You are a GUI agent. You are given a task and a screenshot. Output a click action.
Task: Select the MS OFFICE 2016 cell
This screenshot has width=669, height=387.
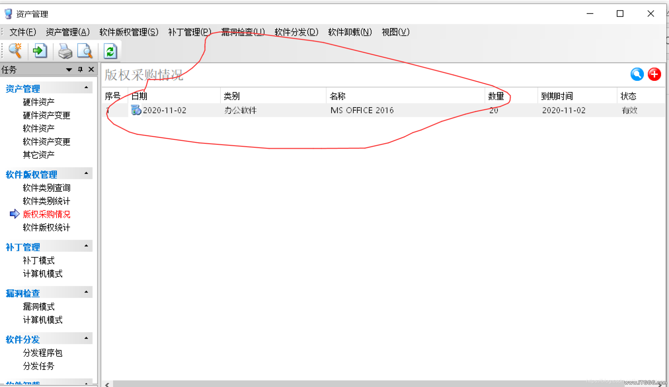(x=362, y=110)
